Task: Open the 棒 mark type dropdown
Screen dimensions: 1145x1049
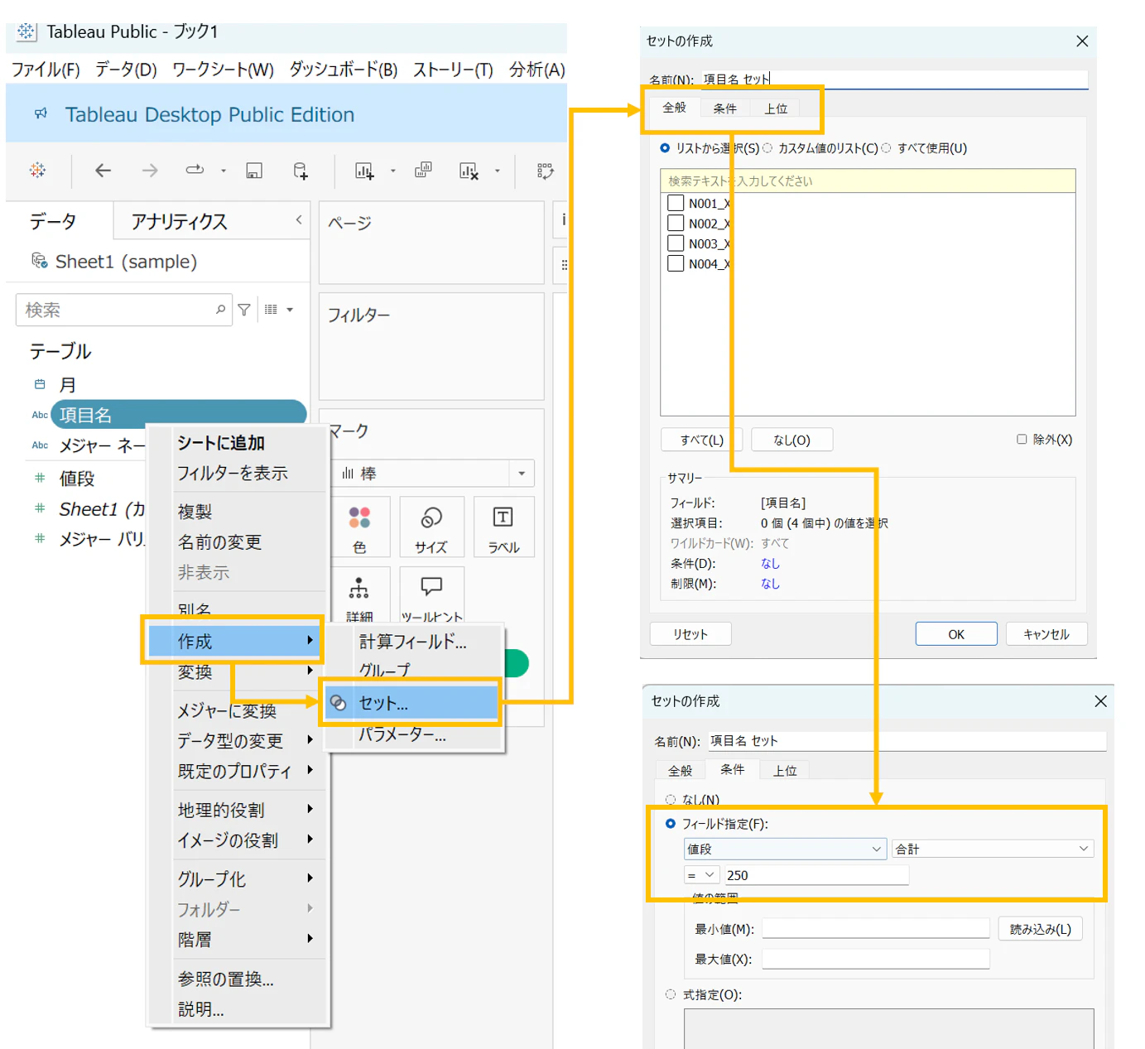Action: pos(522,474)
